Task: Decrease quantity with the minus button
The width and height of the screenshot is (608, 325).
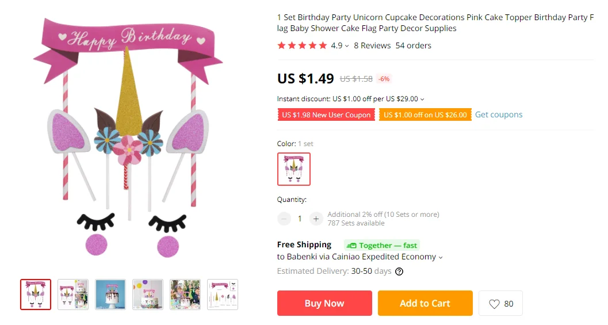Action: pyautogui.click(x=284, y=219)
